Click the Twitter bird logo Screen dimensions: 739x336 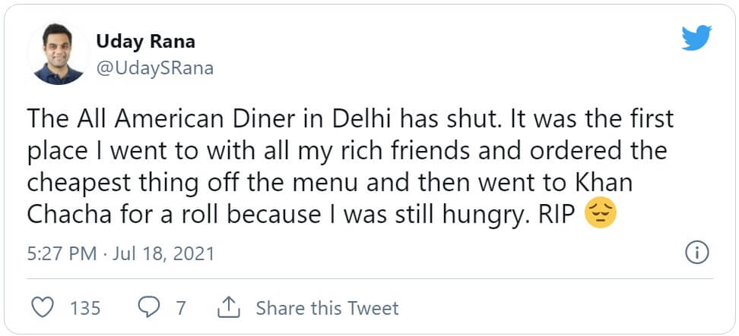(696, 38)
